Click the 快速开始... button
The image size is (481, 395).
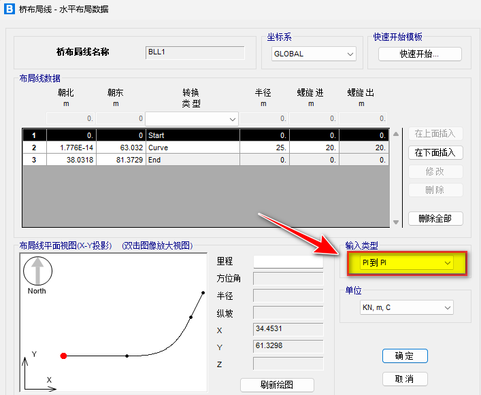pyautogui.click(x=420, y=54)
